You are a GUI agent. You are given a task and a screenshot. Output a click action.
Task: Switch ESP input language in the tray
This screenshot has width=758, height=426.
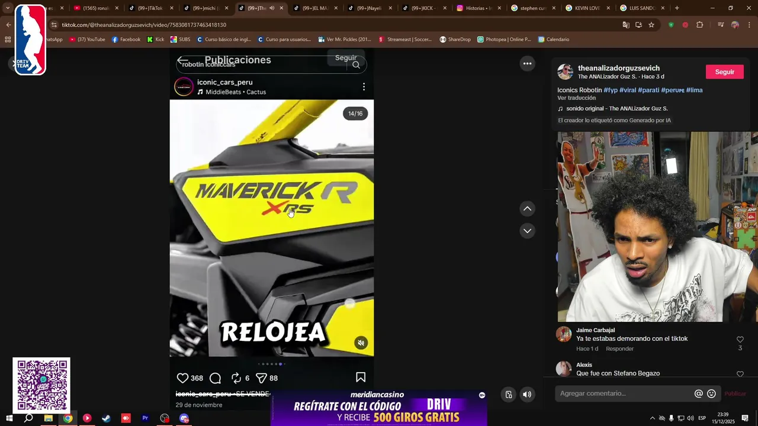[702, 418]
